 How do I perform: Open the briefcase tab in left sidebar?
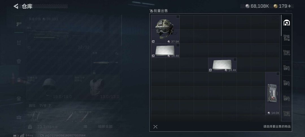coord(19,117)
